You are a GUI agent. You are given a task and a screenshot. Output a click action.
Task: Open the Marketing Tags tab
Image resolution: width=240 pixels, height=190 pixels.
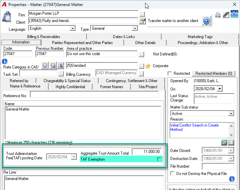200,37
